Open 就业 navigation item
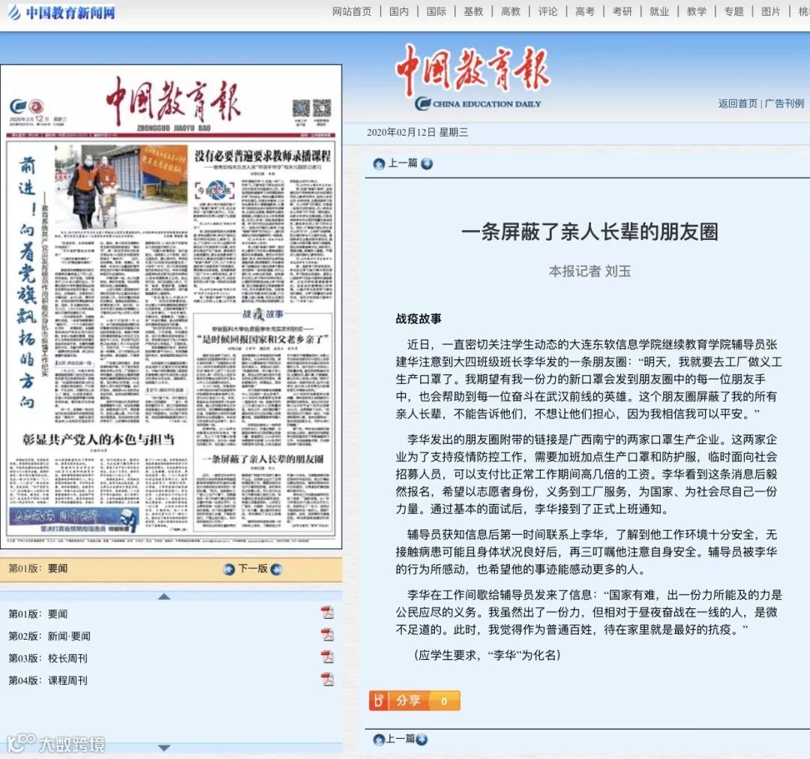Screen dimensions: 810x759 click(659, 11)
